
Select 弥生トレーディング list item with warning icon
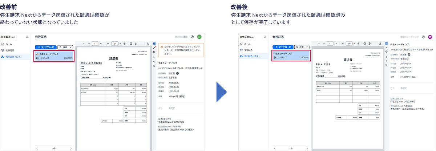[x=54, y=56]
